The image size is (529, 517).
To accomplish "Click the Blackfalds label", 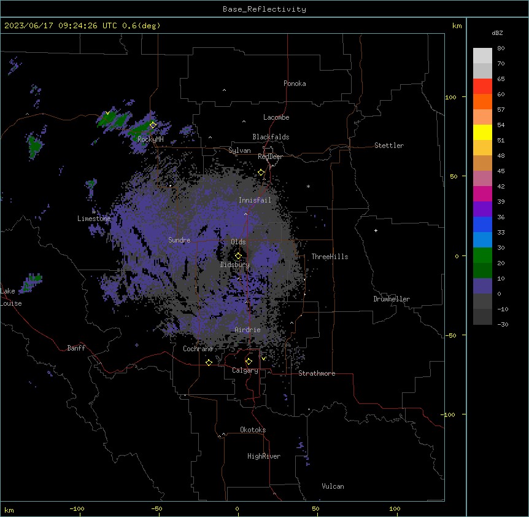I will pos(271,137).
